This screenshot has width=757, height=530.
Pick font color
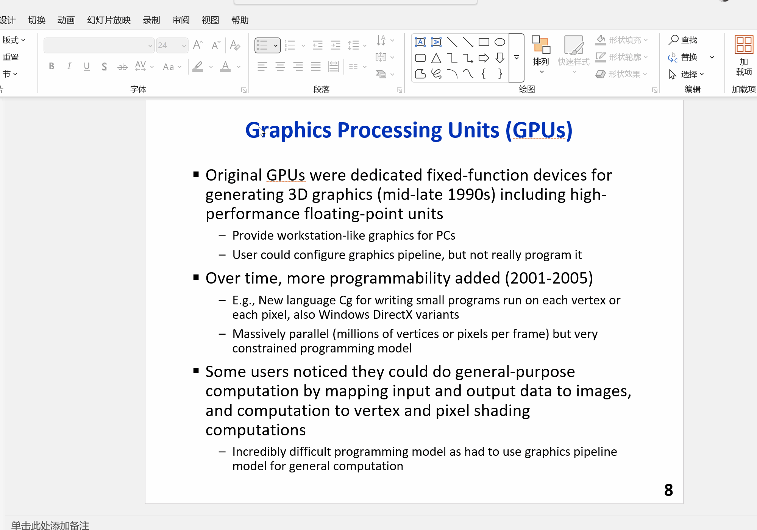(225, 67)
